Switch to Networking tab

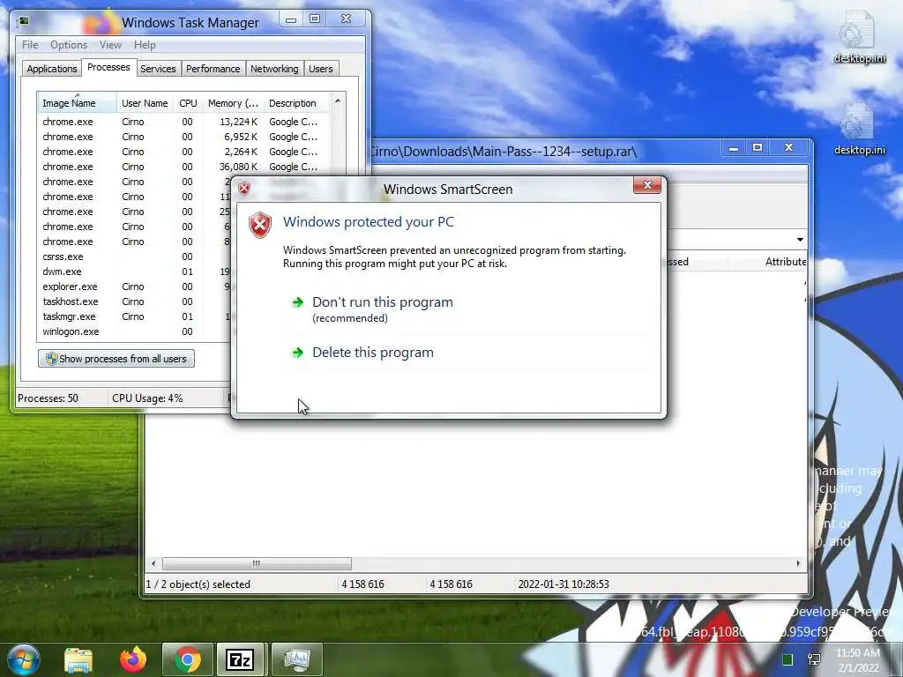point(274,69)
